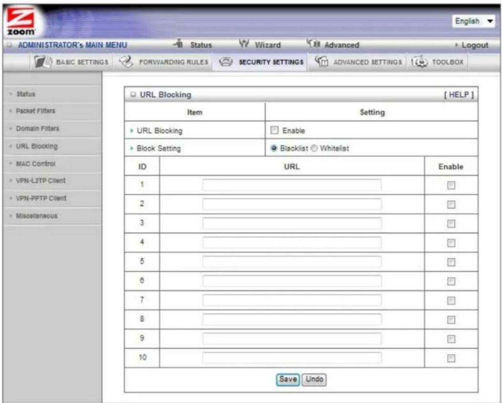Click the URL field for ID 1

coord(292,185)
